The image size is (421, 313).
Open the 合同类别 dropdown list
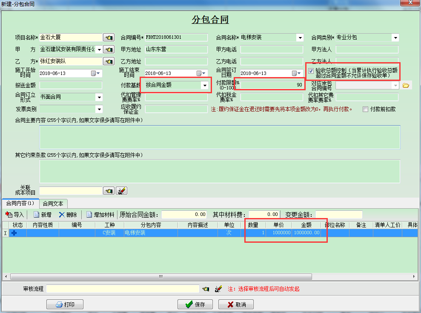tap(395, 37)
